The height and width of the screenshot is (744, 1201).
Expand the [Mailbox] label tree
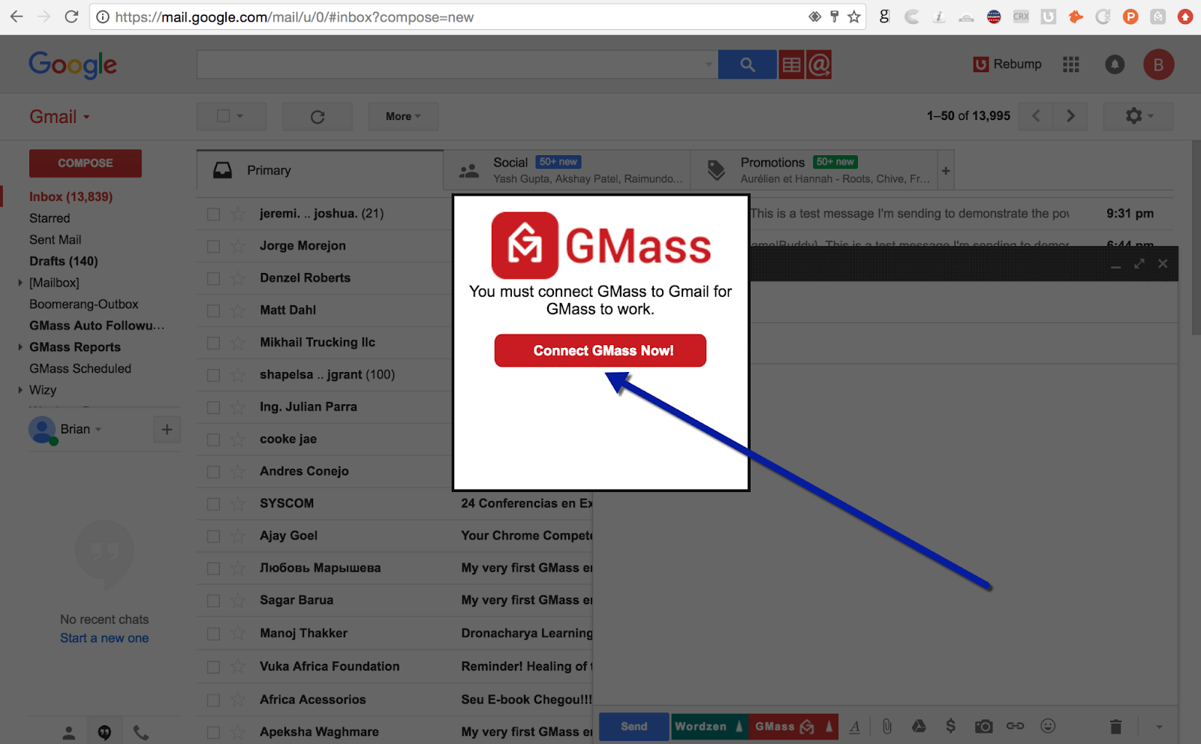pyautogui.click(x=20, y=283)
